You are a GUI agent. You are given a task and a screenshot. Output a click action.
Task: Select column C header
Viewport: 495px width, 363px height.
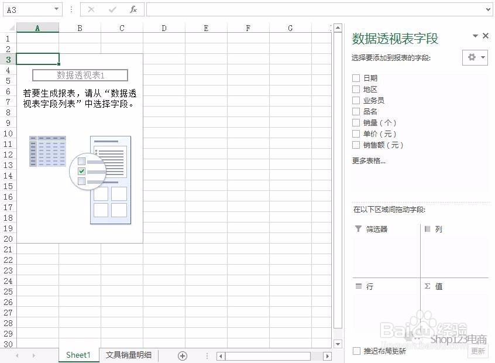coord(122,28)
